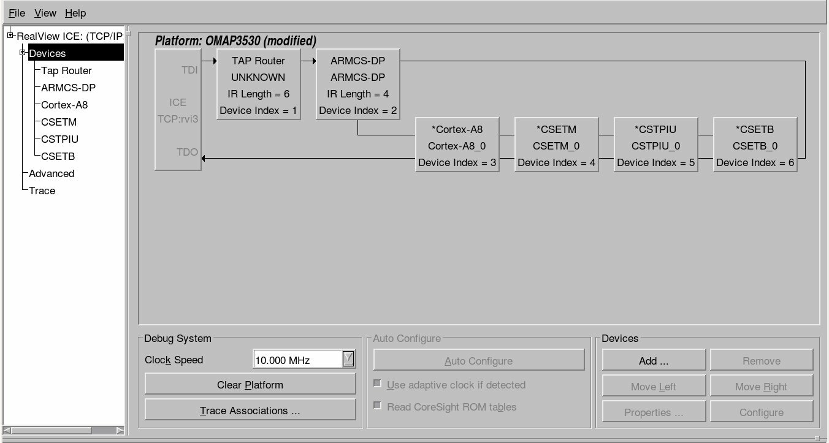Open the View menu

coord(45,13)
